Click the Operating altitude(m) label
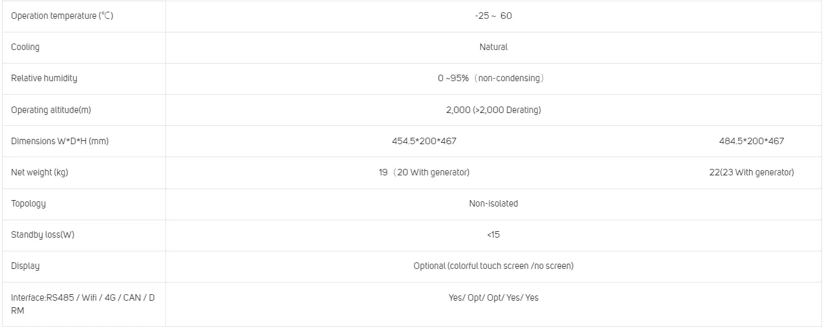Screen dimensions: 824x328 pos(51,110)
